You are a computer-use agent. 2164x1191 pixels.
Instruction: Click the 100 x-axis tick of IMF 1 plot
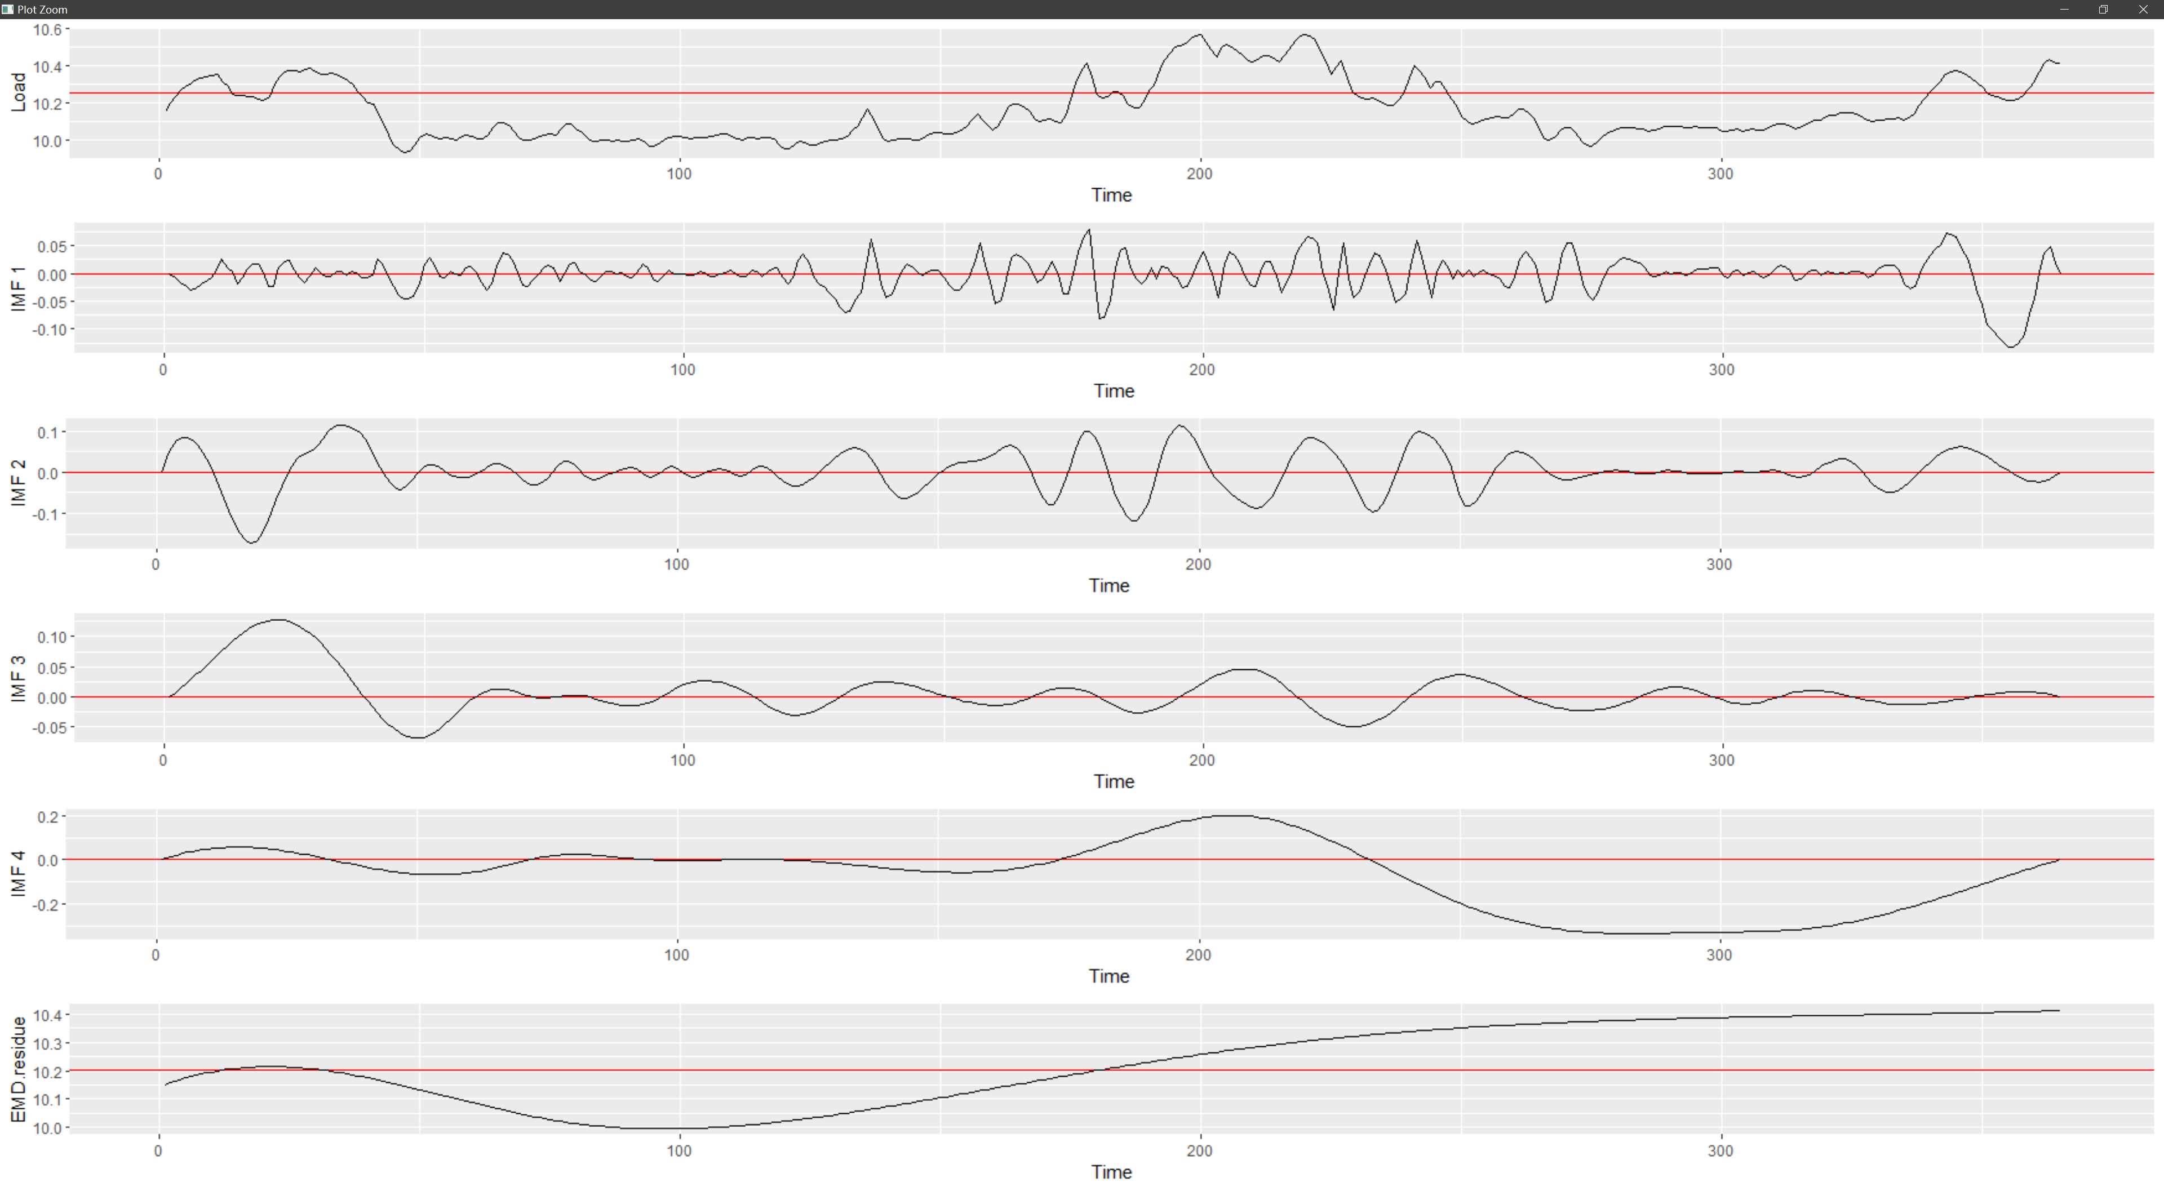coord(683,370)
